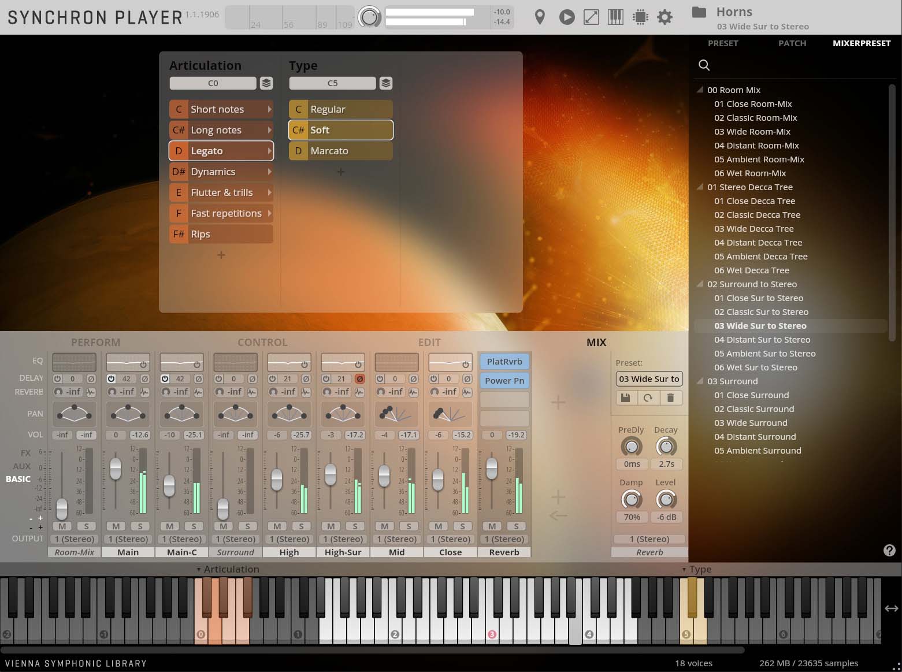Screen dimensions: 902x672
Task: Toggle delay power on Main-C channel
Action: 165,379
